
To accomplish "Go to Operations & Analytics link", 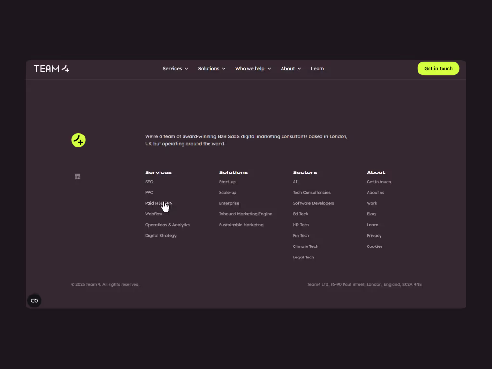I will click(x=168, y=225).
